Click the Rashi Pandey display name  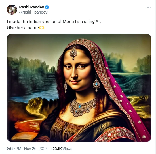tap(31, 7)
